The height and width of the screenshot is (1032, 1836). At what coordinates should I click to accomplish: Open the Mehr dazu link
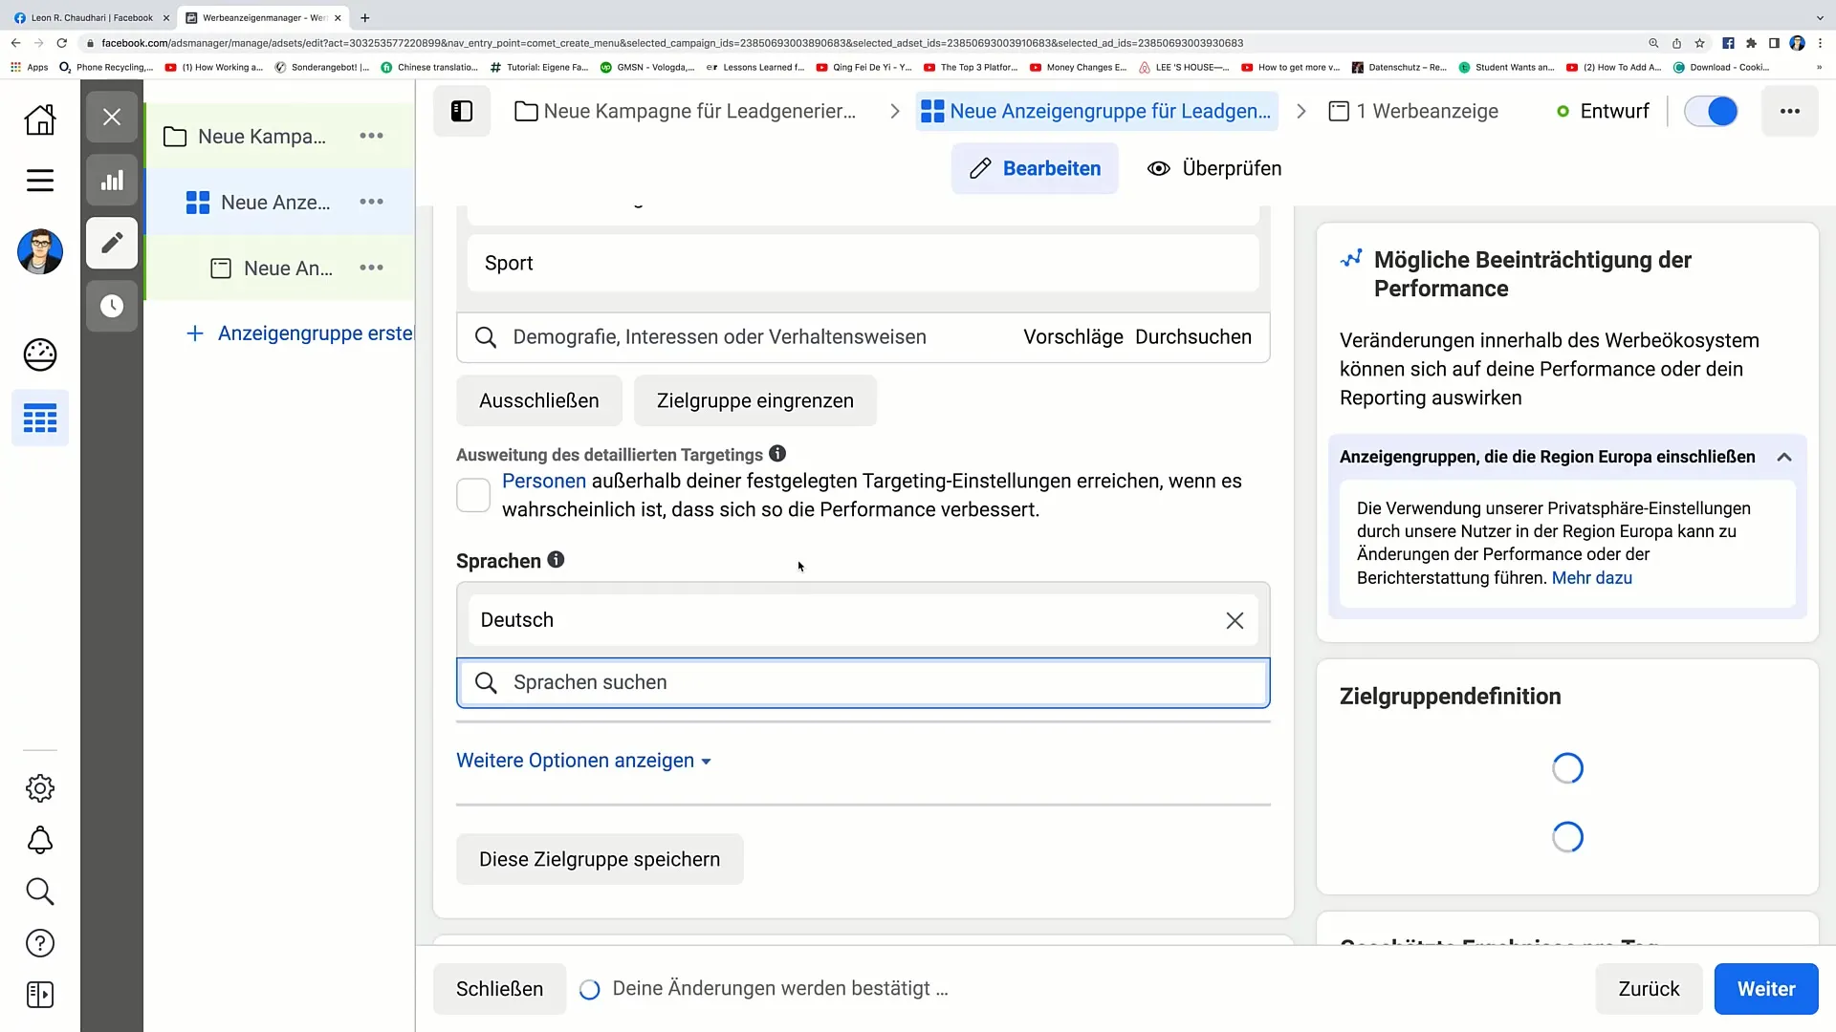(x=1591, y=578)
